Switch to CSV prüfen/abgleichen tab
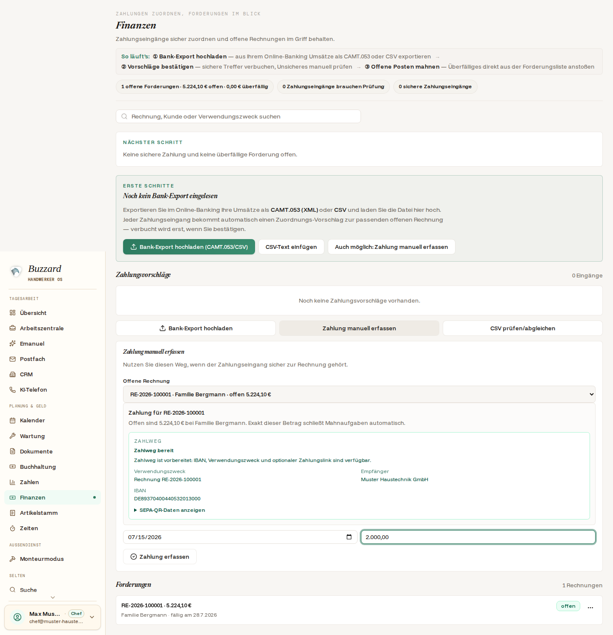The image size is (613, 635). coord(523,328)
